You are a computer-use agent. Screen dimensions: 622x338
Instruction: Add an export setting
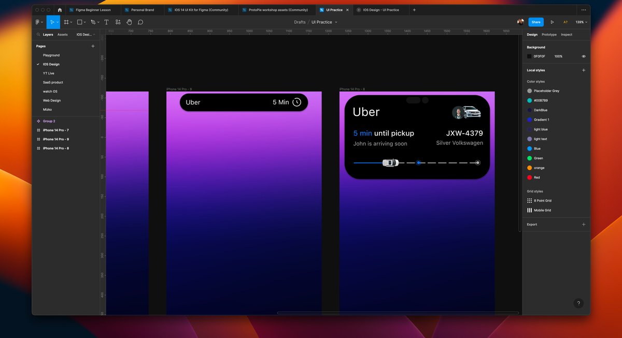click(x=584, y=225)
